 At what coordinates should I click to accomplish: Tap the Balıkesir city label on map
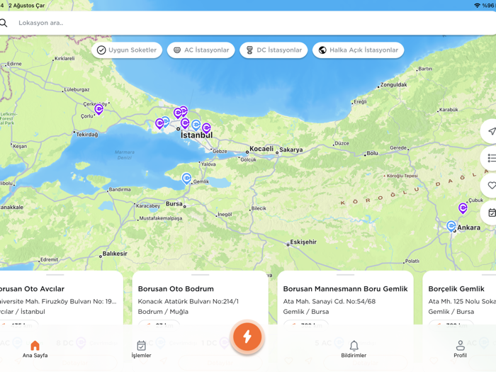pyautogui.click(x=115, y=254)
